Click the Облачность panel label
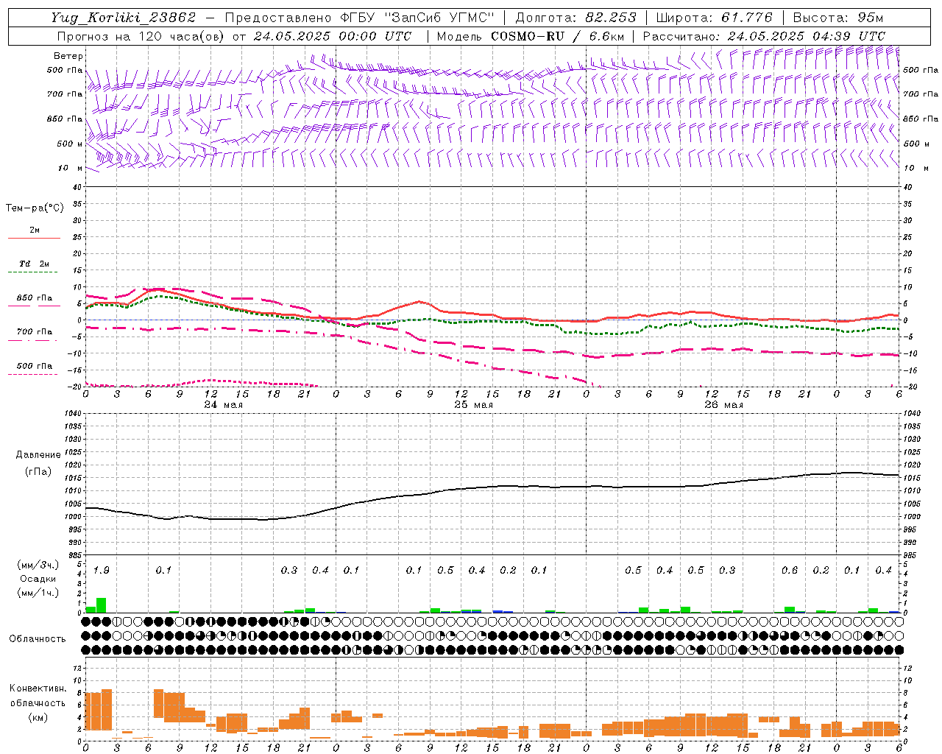This screenshot has width=942, height=754. point(38,639)
